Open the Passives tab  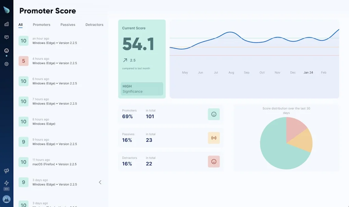click(67, 24)
